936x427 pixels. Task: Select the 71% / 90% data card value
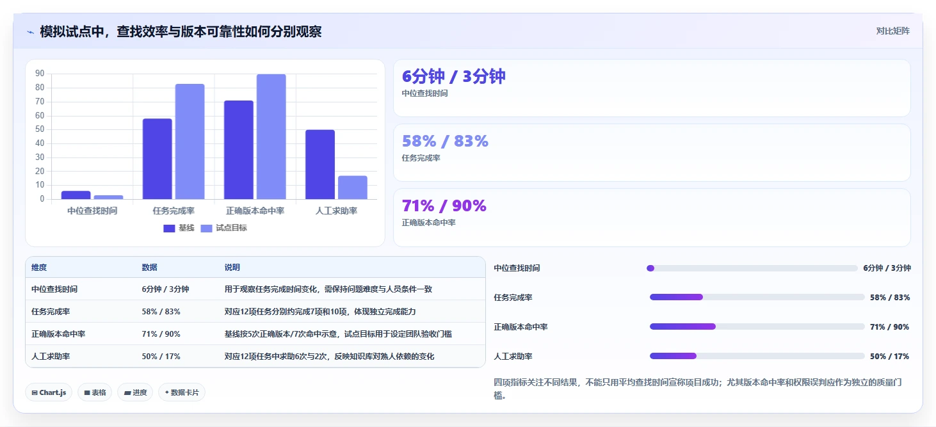(x=444, y=206)
